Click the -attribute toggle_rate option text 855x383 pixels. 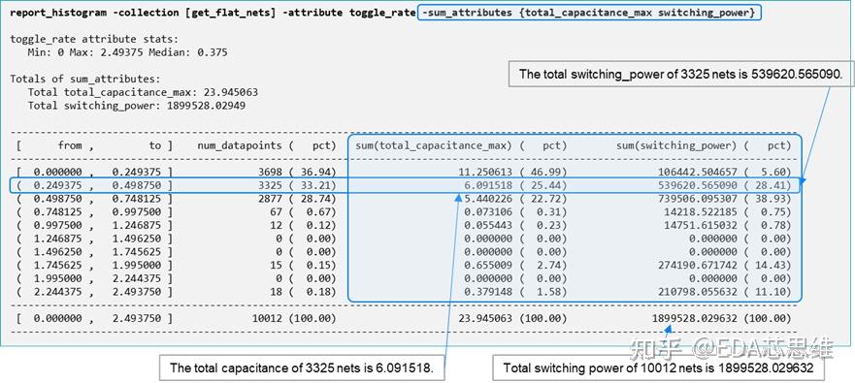pyautogui.click(x=349, y=13)
